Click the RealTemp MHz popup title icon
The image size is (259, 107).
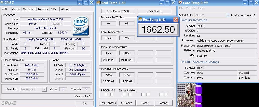pos(140,20)
